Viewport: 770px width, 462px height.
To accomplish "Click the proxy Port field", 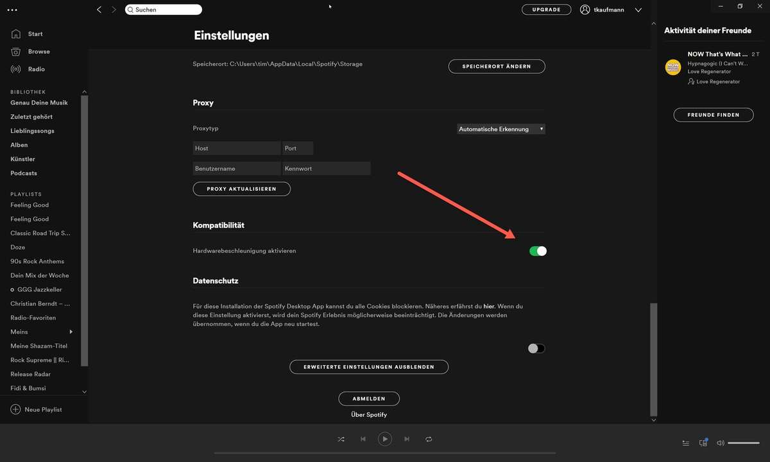I will tap(298, 148).
